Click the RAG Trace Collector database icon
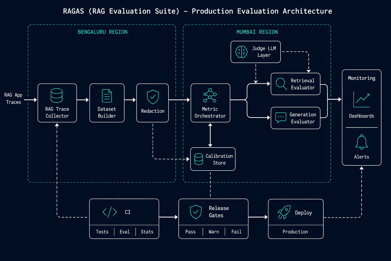391x261 pixels. [x=57, y=96]
